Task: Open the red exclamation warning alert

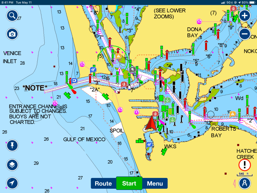Action: (x=244, y=165)
